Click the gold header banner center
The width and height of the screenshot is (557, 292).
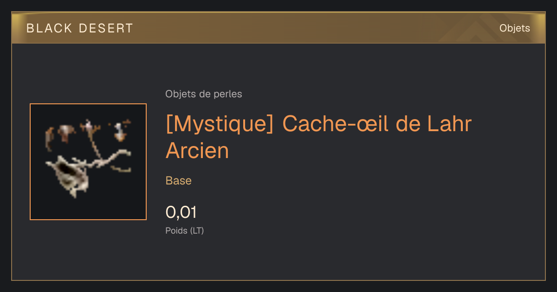click(278, 28)
